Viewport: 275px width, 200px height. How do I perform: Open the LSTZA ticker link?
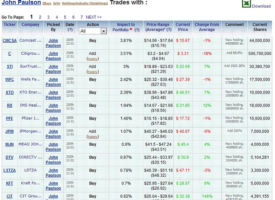pos(10,170)
